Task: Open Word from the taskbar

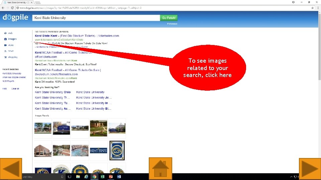Action: click(119, 177)
